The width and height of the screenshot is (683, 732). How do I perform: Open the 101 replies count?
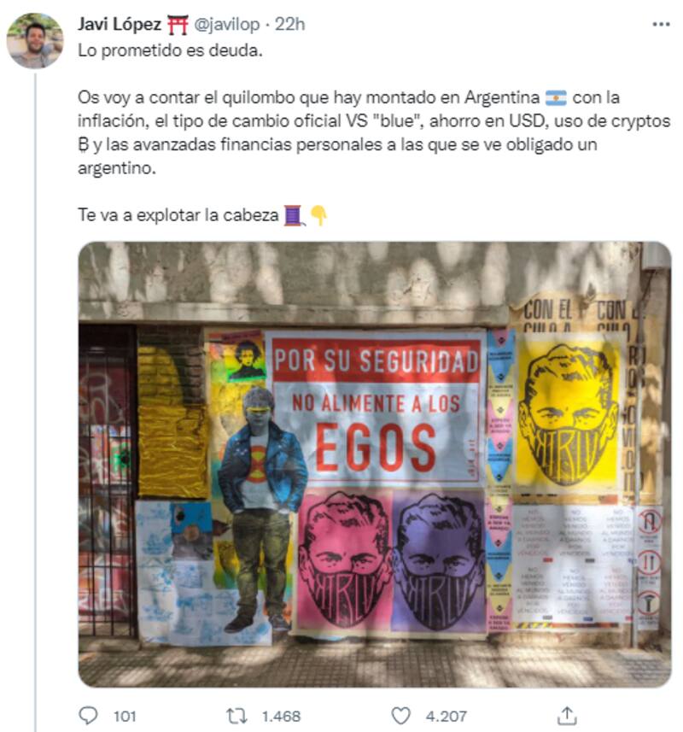pos(125,716)
